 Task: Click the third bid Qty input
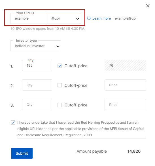[37, 105]
